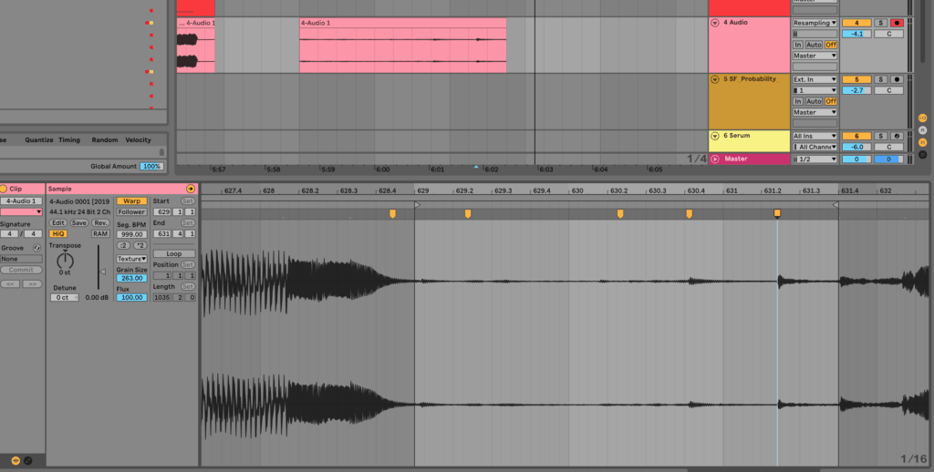Toggle the Track Delay show button (D)
The height and width of the screenshot is (472, 934).
point(923,155)
